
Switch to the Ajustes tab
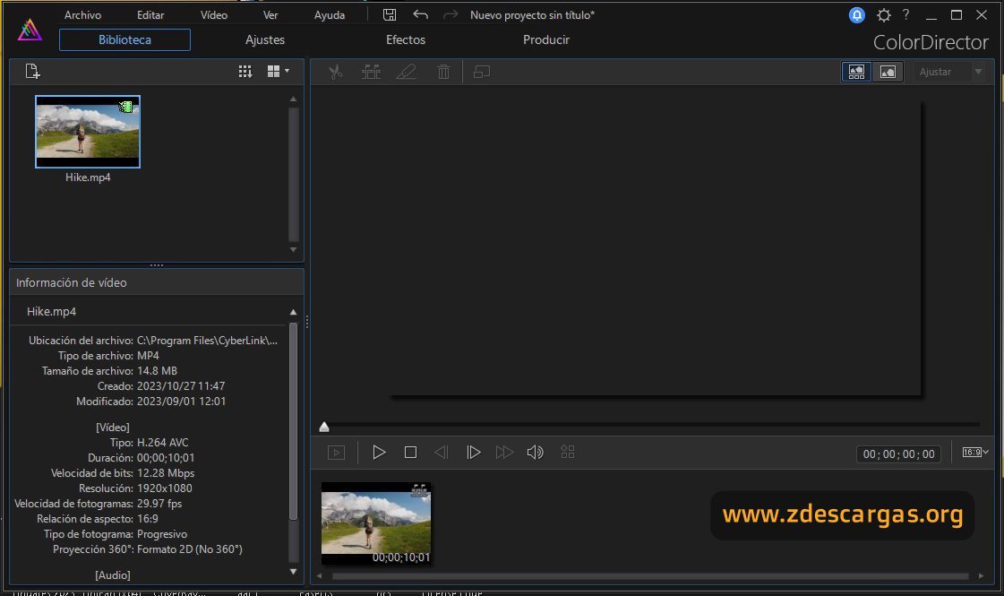point(265,39)
